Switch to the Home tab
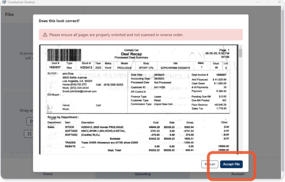 48,174
